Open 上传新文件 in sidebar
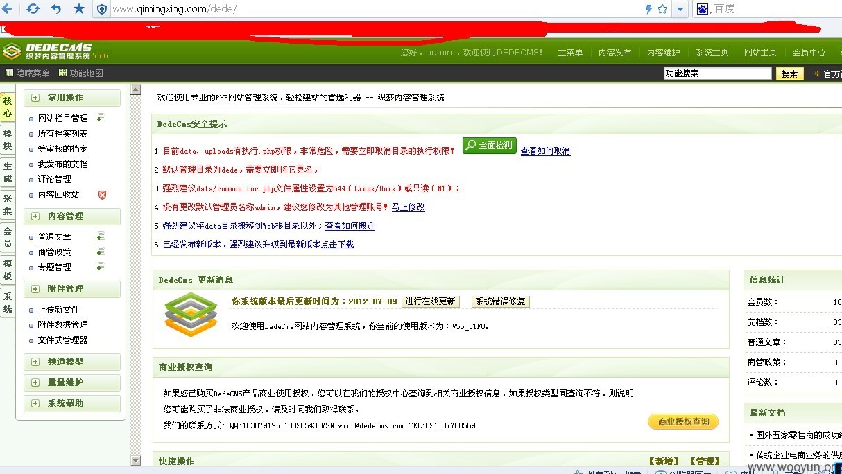Screen dimensions: 842x474 58,310
